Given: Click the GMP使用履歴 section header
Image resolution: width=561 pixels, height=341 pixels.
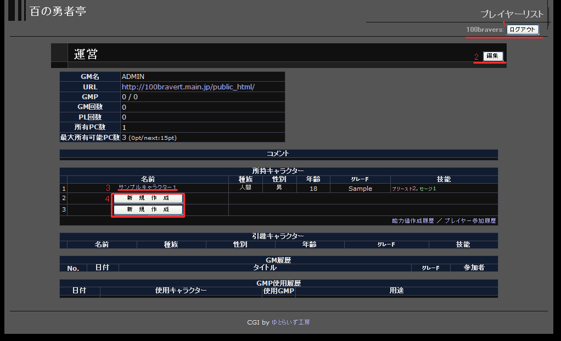Looking at the screenshot, I should click(x=278, y=283).
